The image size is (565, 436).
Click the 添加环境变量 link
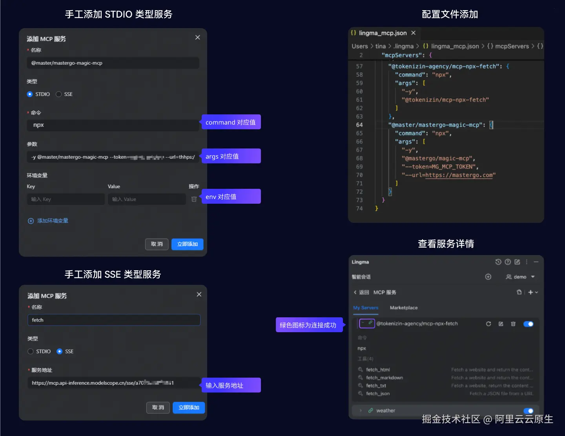pos(53,221)
